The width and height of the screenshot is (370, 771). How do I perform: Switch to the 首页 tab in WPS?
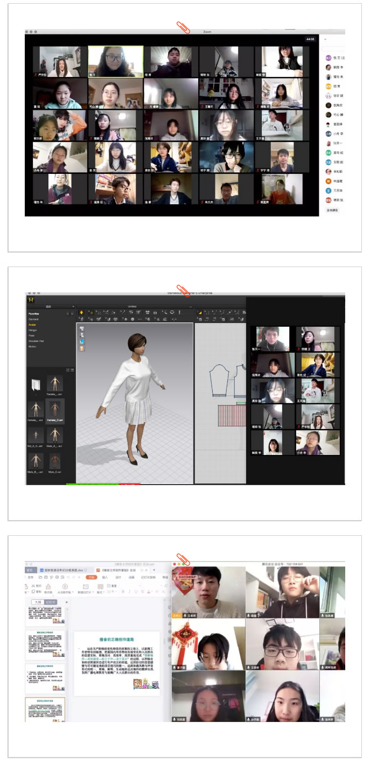click(x=30, y=570)
